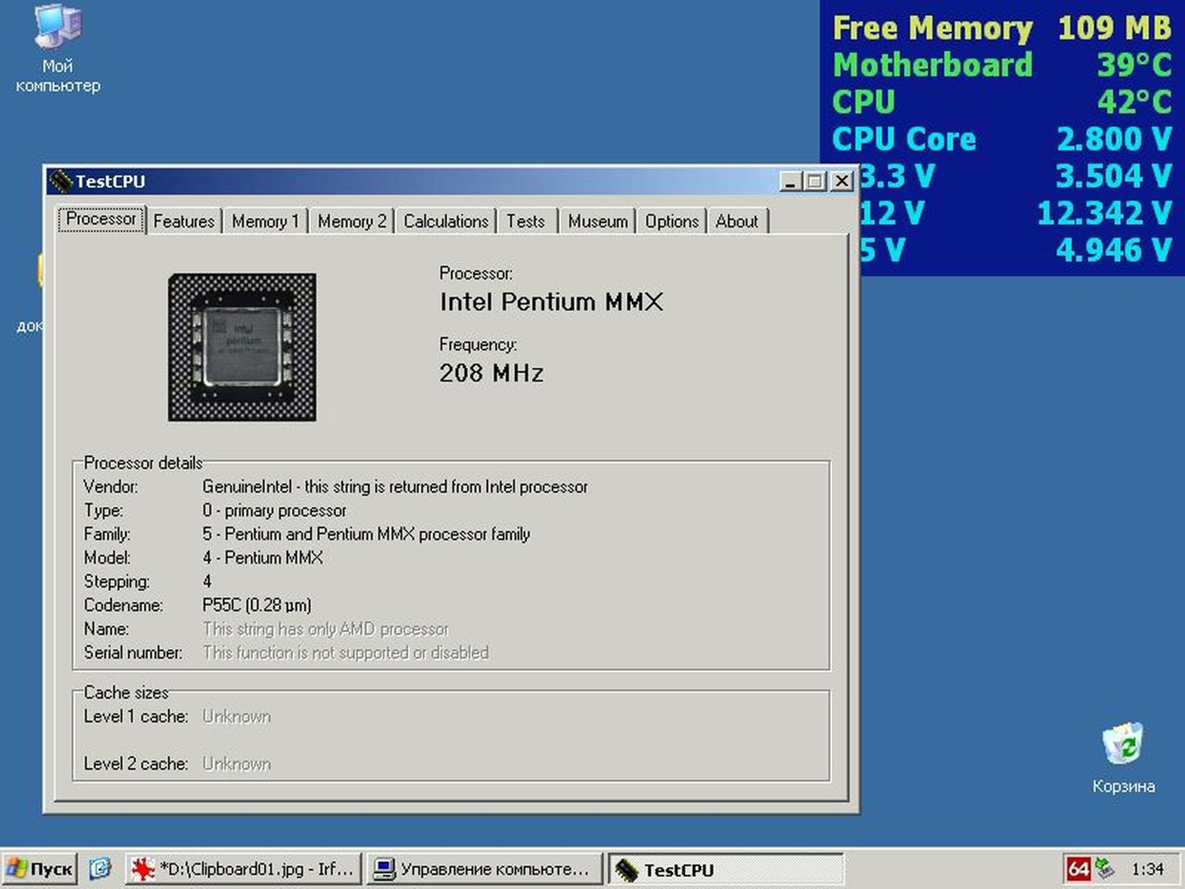Click 'This string has only AMD processor' text
Screen dimensions: 1185x889
pyautogui.click(x=326, y=629)
